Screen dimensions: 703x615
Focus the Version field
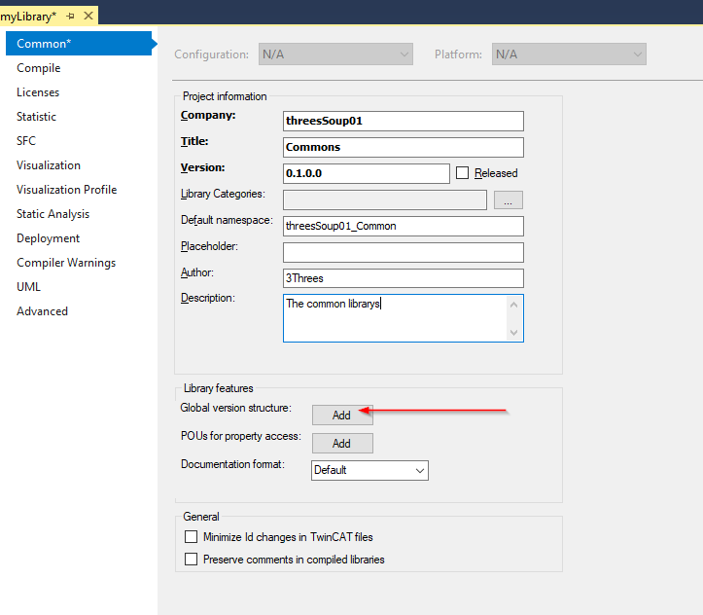coord(367,173)
